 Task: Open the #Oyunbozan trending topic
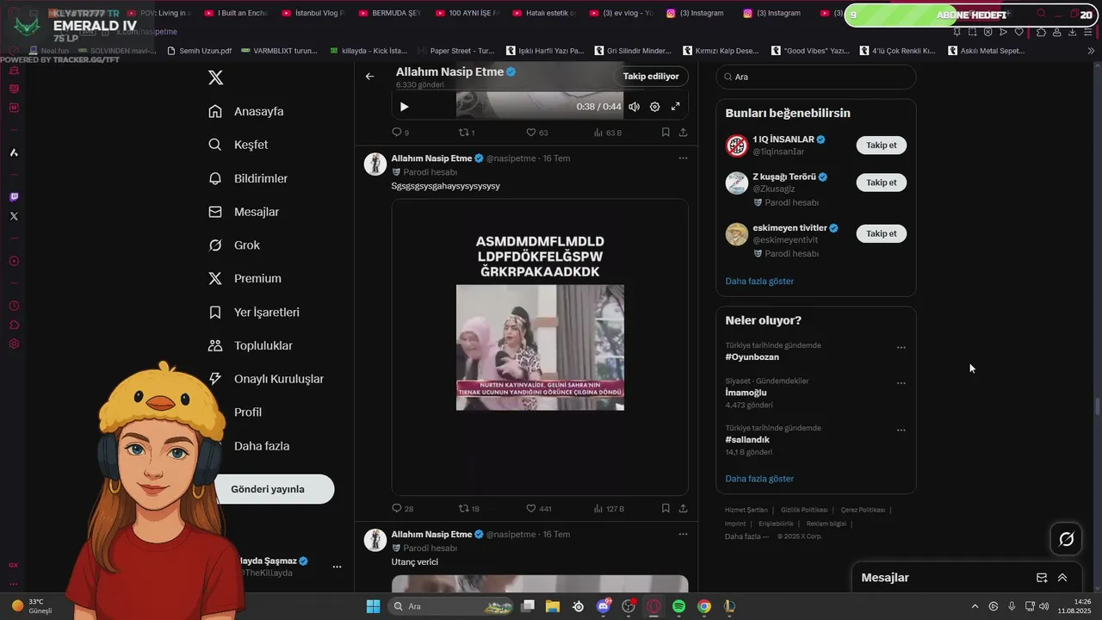tap(752, 357)
